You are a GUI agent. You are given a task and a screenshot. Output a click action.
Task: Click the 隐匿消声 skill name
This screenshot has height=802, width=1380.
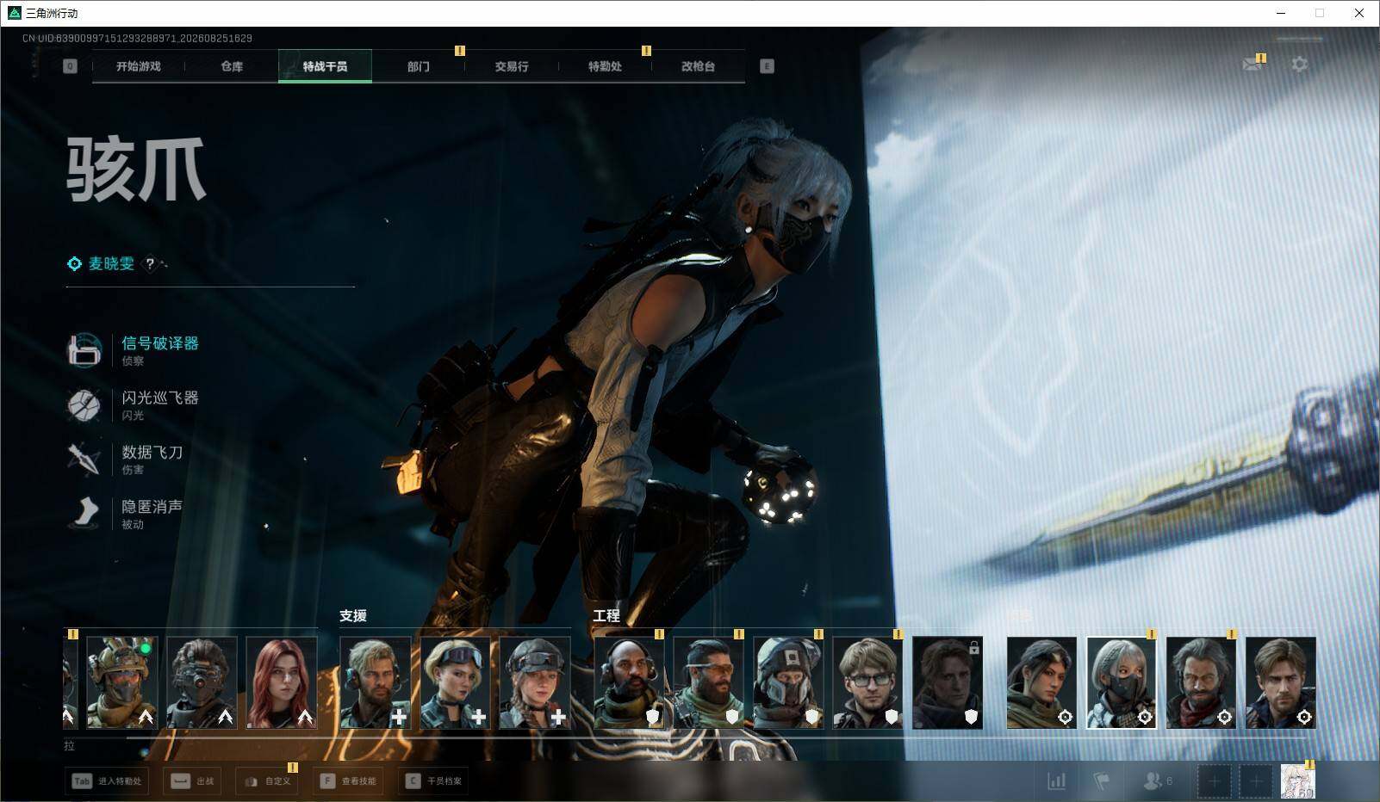tap(152, 507)
